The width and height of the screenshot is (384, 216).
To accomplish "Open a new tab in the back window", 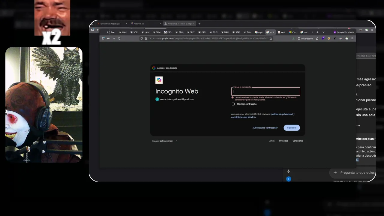I will pos(199,23).
